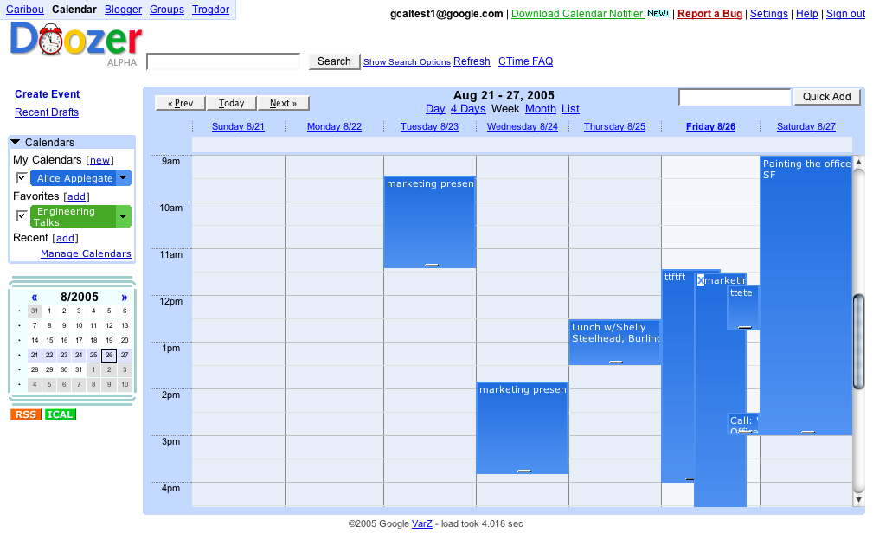Click the vertical scrollbar thumb of calendar

click(858, 341)
